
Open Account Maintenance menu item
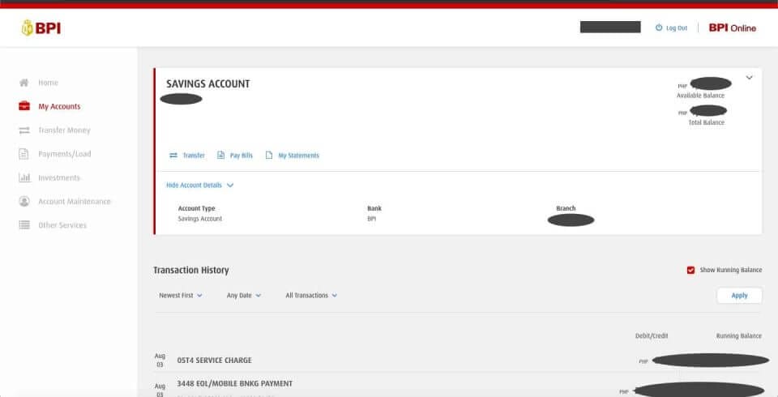click(74, 202)
